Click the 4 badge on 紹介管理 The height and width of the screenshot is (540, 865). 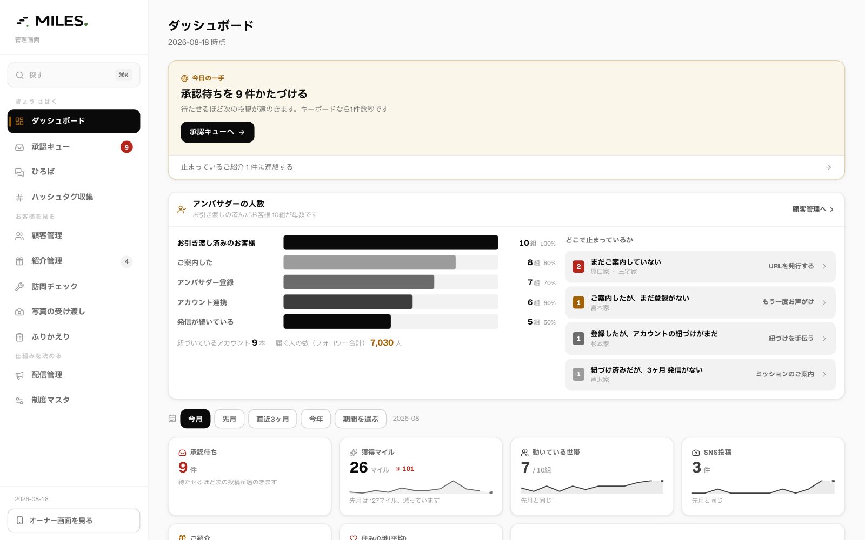[x=127, y=261]
